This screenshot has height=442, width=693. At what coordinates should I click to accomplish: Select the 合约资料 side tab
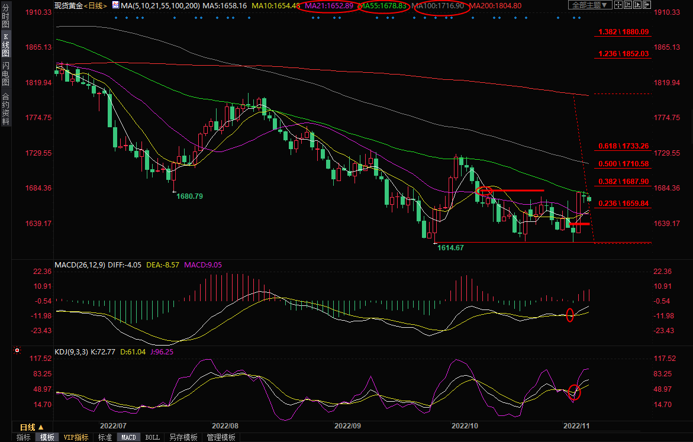pyautogui.click(x=5, y=108)
